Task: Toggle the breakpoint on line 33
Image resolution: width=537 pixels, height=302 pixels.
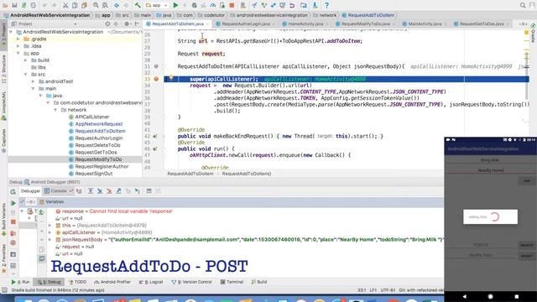Action: point(156,79)
